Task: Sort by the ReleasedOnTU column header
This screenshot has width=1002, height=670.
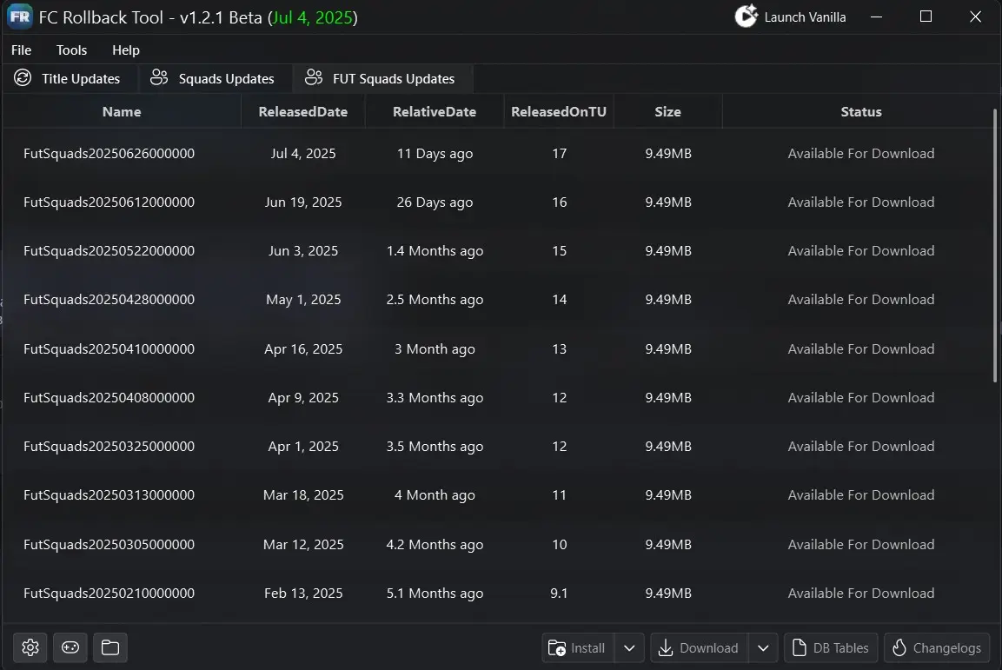Action: point(559,112)
